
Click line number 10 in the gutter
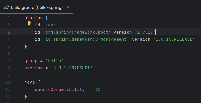tap(8, 82)
